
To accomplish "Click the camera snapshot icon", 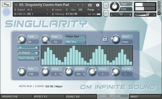I will [x=90, y=5].
